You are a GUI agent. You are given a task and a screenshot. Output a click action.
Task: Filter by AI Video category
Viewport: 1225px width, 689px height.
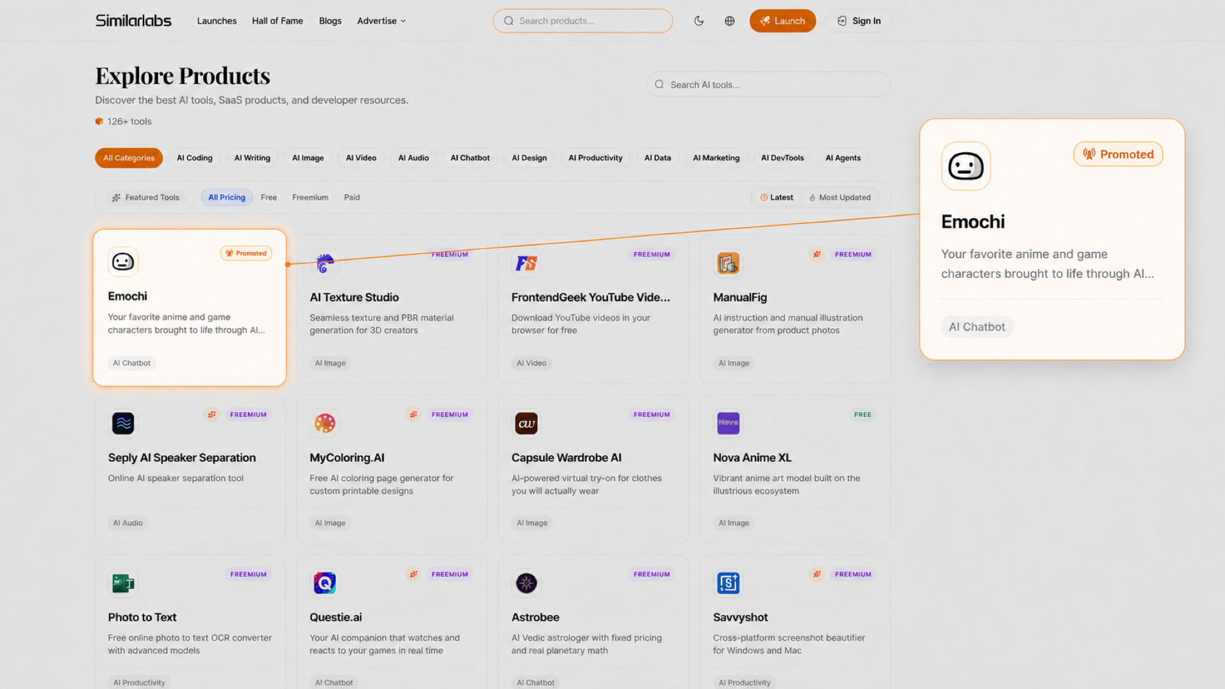click(x=361, y=158)
